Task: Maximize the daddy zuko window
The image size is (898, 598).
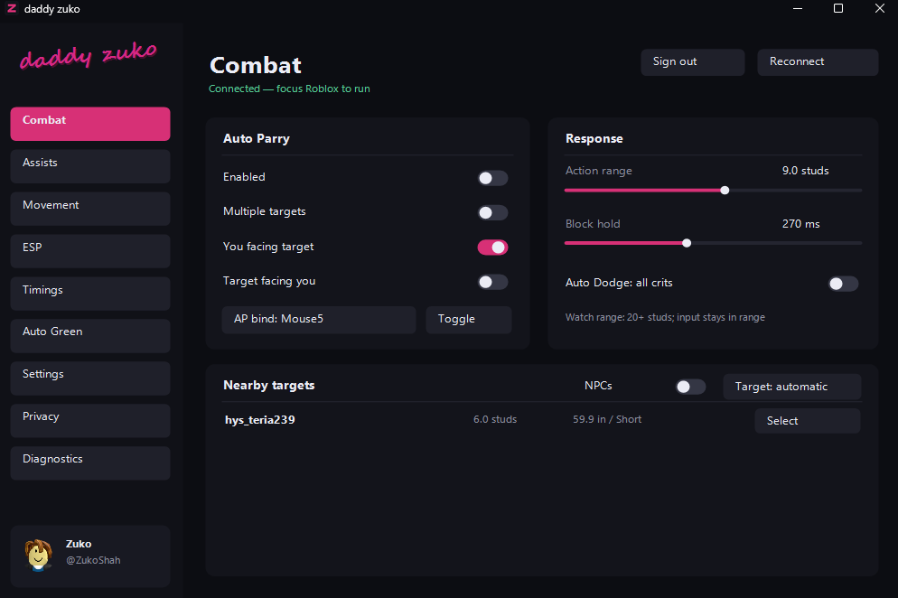Action: click(x=837, y=9)
